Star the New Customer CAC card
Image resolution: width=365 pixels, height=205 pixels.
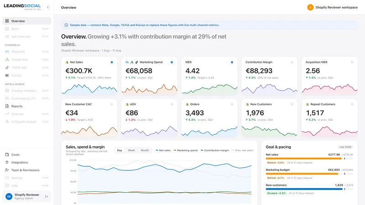[x=112, y=104]
